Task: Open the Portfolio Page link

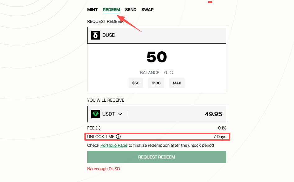Action: coord(114,145)
